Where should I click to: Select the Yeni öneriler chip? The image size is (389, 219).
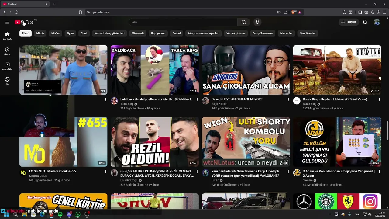(308, 33)
